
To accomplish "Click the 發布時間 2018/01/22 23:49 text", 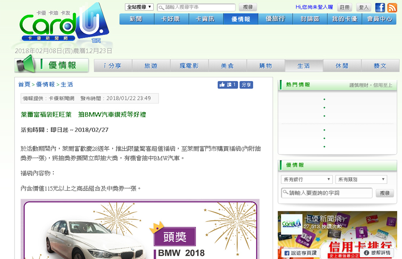I will coord(116,98).
